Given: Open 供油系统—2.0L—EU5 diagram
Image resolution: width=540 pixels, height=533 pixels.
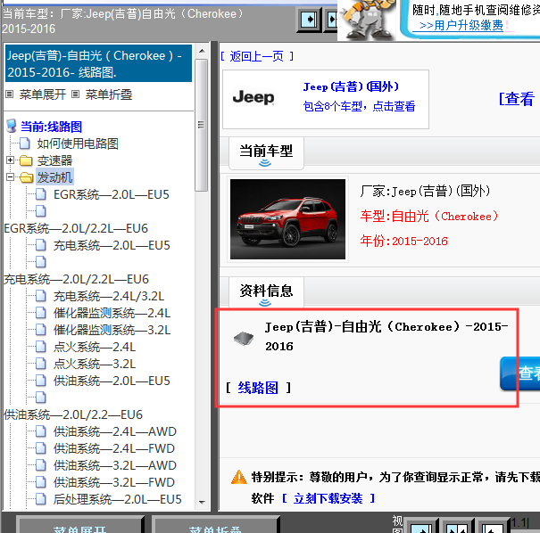Looking at the screenshot, I should coord(112,381).
